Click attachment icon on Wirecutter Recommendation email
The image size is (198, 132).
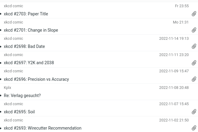(x=194, y=128)
